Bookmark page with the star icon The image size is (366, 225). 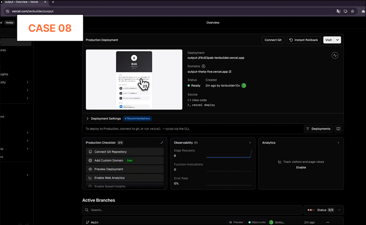[x=352, y=11]
